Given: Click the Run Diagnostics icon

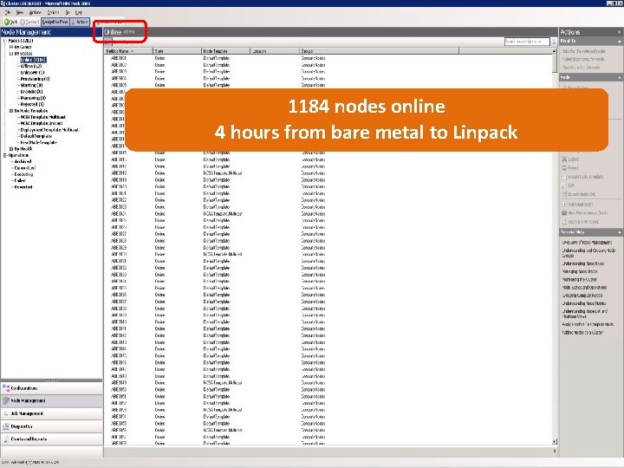Looking at the screenshot, I should pos(564,205).
